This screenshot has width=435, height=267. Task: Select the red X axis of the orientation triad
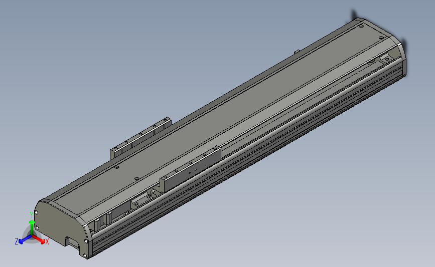(39, 239)
